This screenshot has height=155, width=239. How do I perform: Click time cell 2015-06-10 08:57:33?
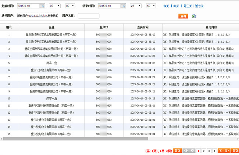(x=143, y=49)
